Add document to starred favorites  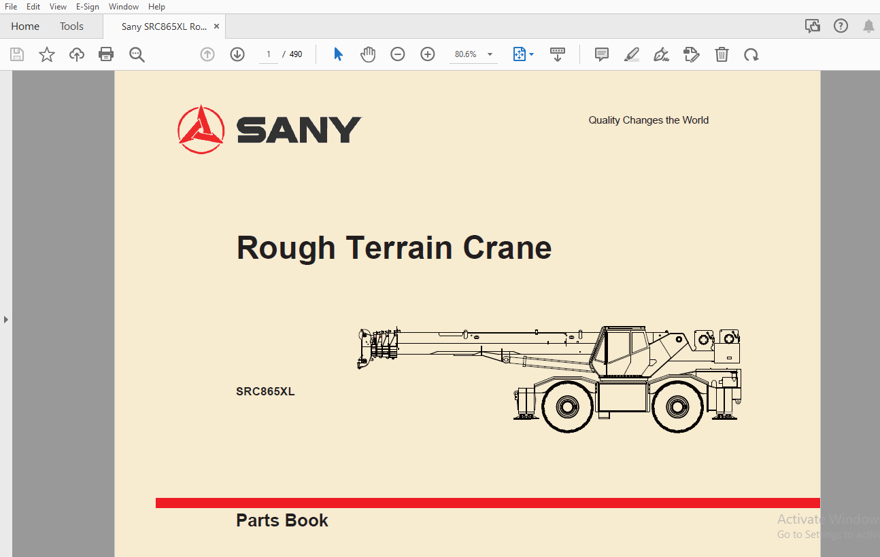47,54
